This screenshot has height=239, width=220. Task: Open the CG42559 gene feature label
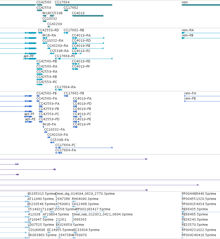(x=44, y=8)
